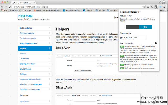Select the highlighted Helpers sidebar item
The height and width of the screenshot is (105, 168).
pos(35,48)
